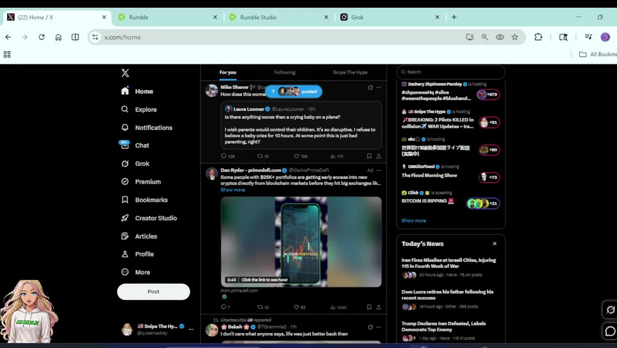Click Show more under live spaces
Viewport: 617px width, 348px height.
(414, 220)
